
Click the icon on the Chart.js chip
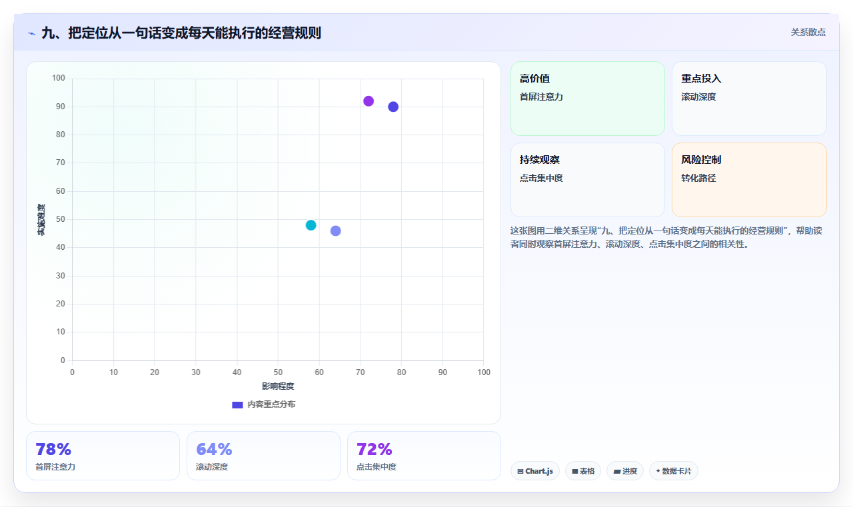(520, 471)
